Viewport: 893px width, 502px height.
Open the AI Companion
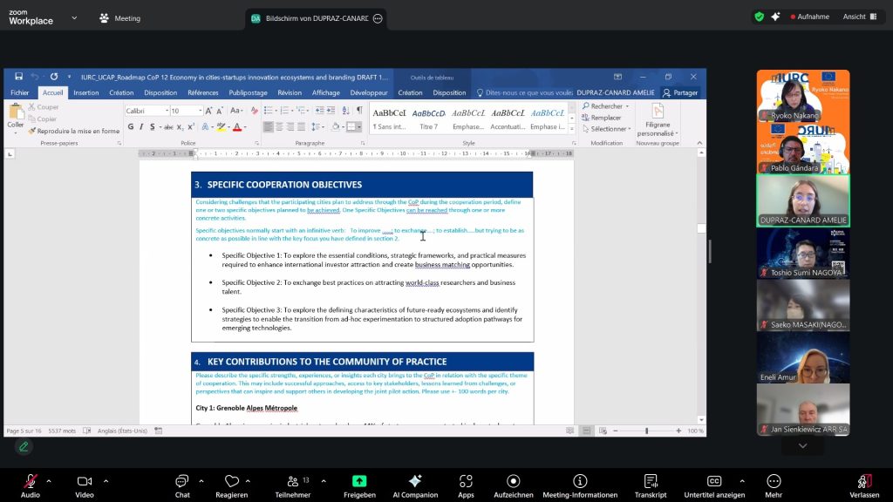tap(415, 482)
